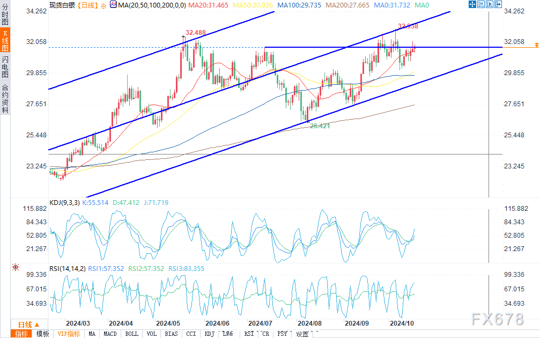Open the 合约资料 contract info panel
This screenshot has width=540, height=338.
tap(5, 98)
